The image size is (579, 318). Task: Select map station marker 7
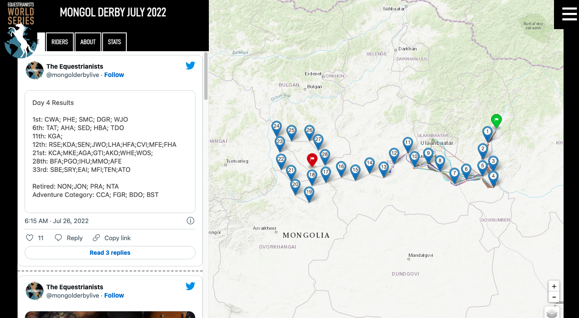tap(454, 175)
